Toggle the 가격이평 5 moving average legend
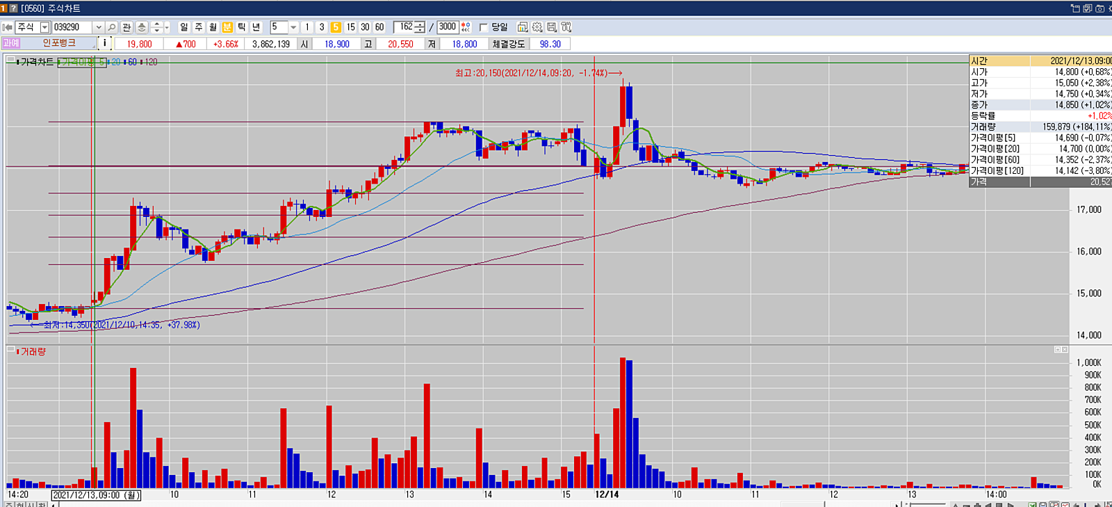Screen dimensions: 1112x507 (81, 62)
